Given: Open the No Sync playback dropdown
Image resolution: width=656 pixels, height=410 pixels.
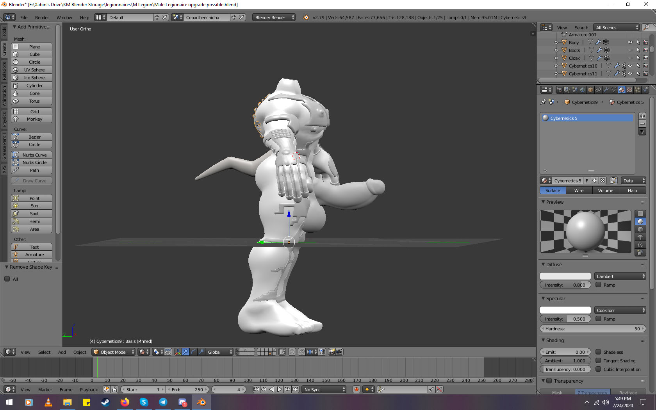Looking at the screenshot, I should pyautogui.click(x=324, y=389).
